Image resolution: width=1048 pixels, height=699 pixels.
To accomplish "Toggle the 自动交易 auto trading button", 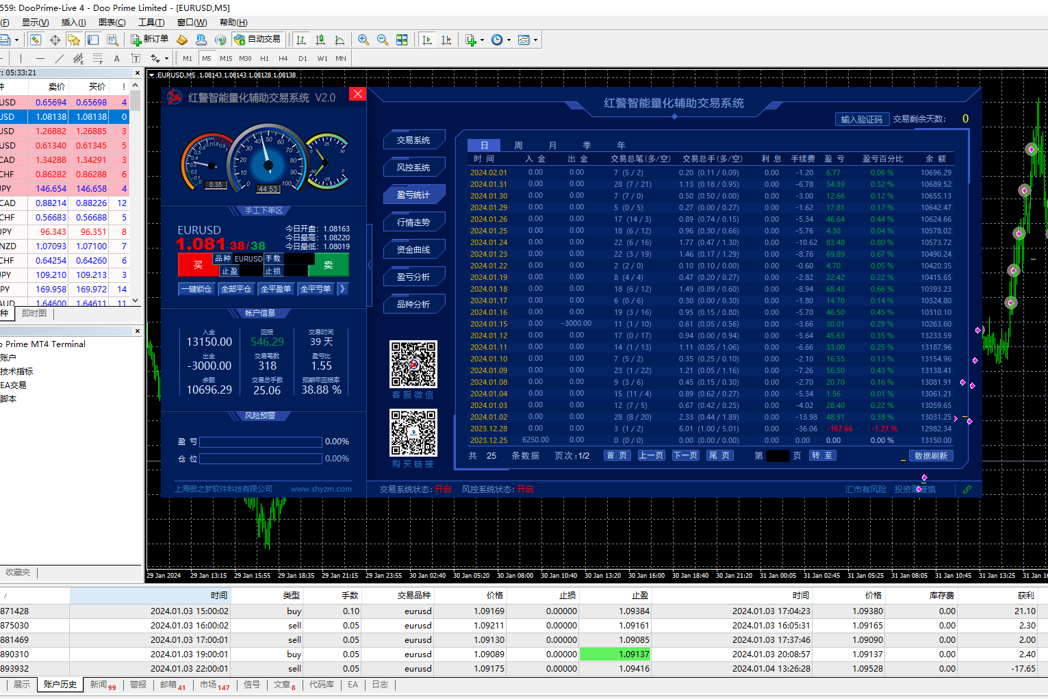I will click(x=258, y=40).
